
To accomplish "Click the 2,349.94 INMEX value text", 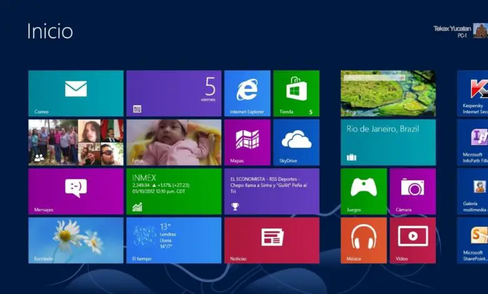I will point(141,185).
